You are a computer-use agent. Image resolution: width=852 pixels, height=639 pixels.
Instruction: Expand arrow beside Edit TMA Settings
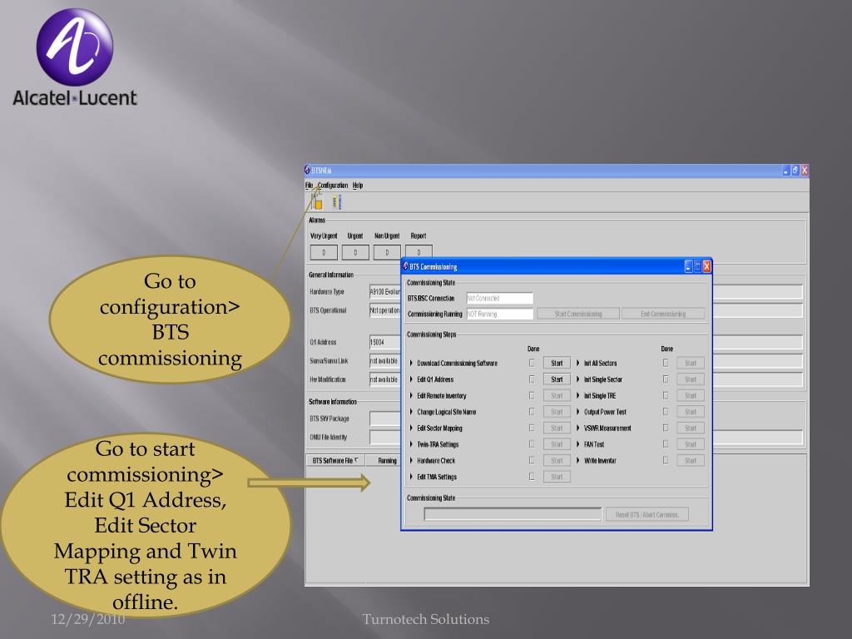(x=411, y=477)
